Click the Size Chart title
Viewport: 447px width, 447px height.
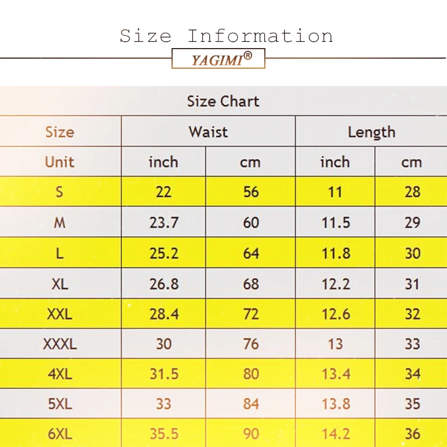(223, 102)
